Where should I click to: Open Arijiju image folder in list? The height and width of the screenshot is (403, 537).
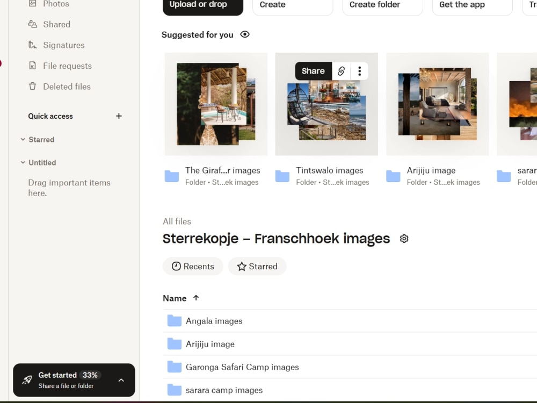pos(350,344)
